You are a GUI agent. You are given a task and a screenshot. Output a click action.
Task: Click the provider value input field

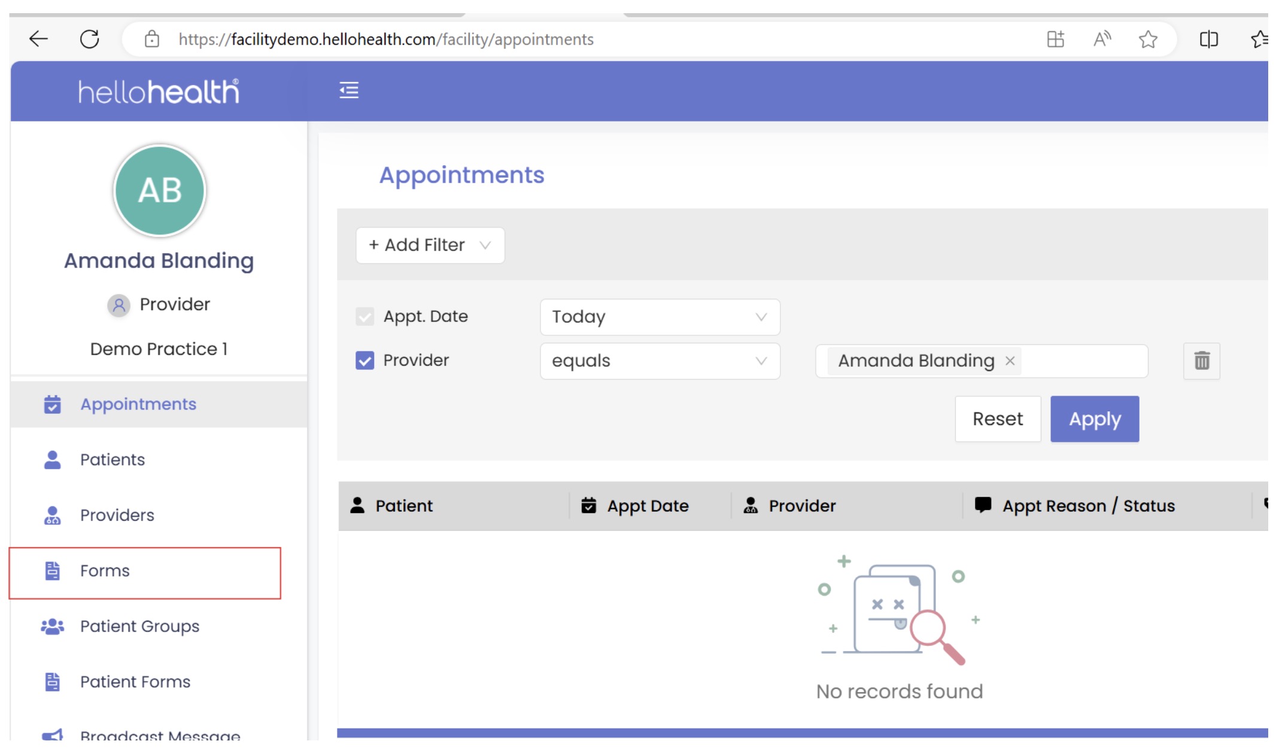(1083, 362)
